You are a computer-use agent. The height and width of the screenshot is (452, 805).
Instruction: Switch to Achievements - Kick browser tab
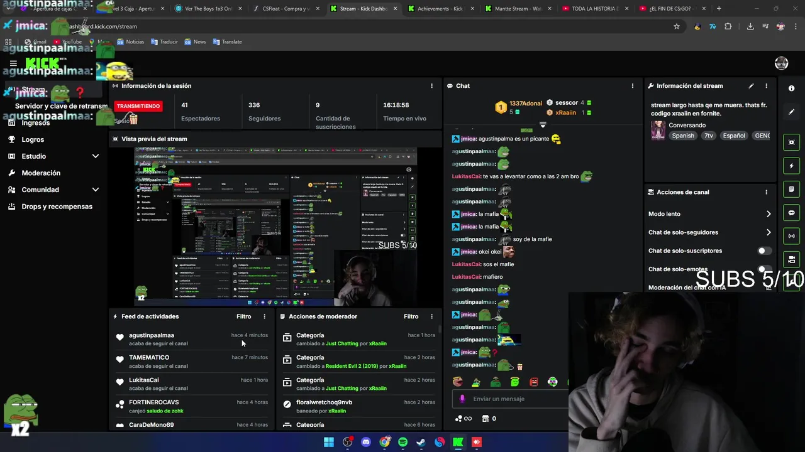tap(440, 9)
